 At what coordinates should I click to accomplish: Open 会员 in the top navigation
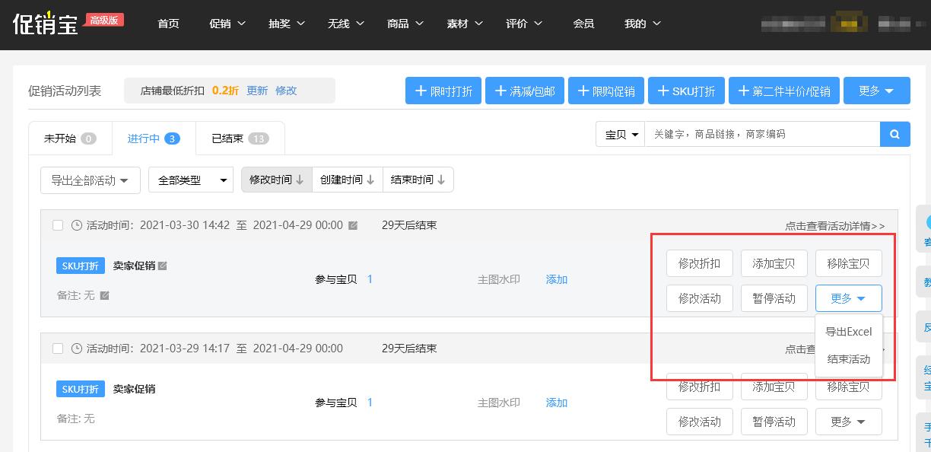pos(583,24)
